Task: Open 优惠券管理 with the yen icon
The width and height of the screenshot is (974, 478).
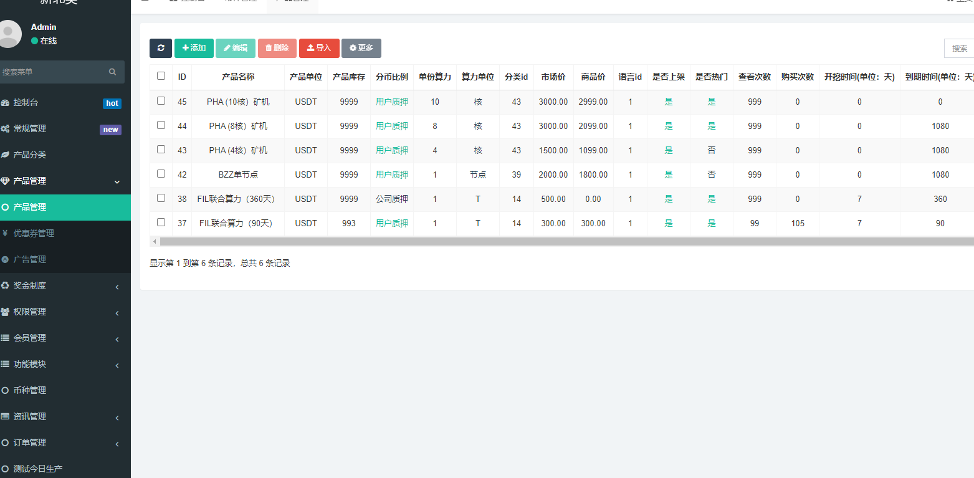Action: (x=34, y=234)
